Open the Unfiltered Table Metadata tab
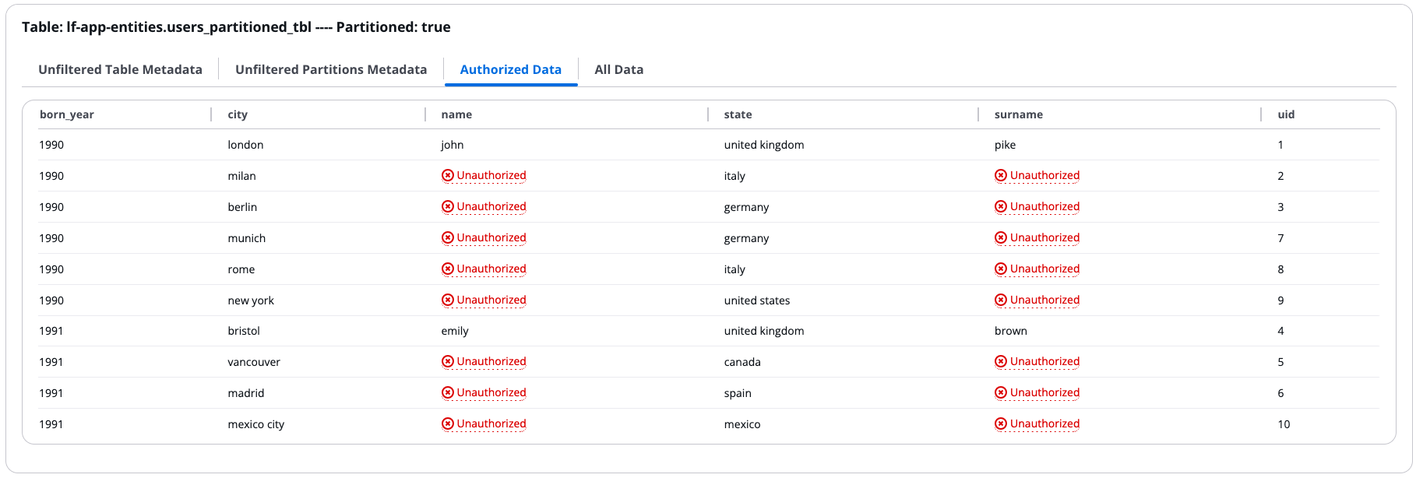The image size is (1416, 478). [x=121, y=69]
